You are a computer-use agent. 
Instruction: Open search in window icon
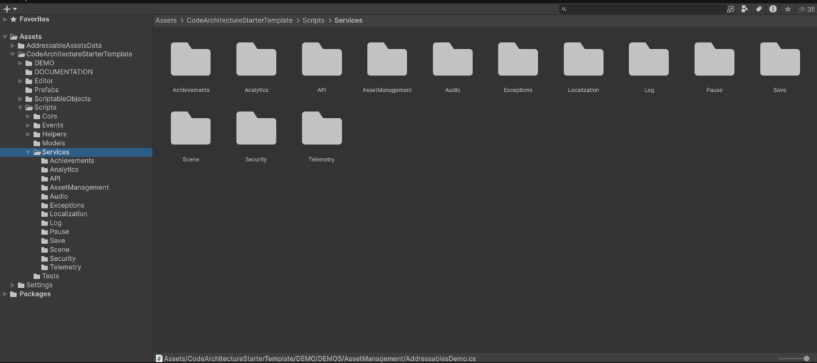731,9
